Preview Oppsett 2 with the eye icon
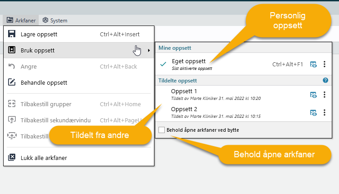The width and height of the screenshot is (339, 194). click(x=313, y=112)
